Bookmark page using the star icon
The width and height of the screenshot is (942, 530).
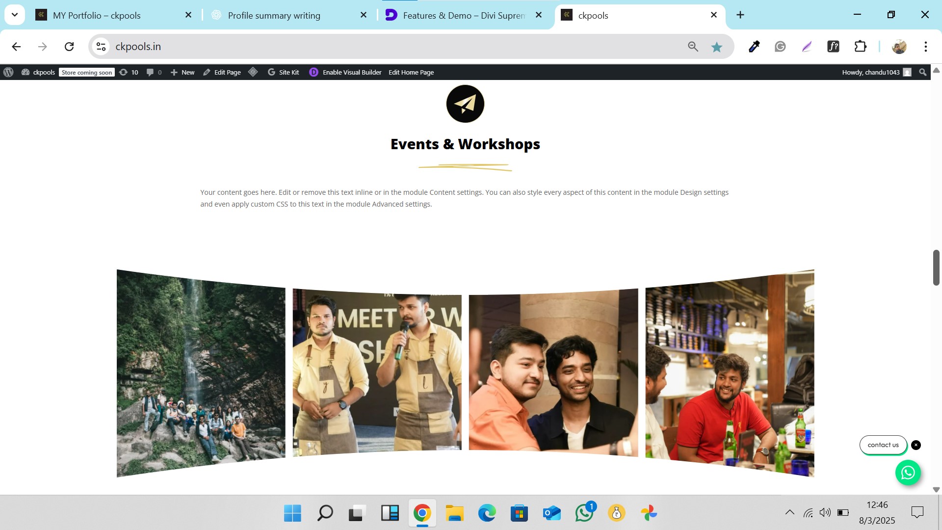pos(717,47)
